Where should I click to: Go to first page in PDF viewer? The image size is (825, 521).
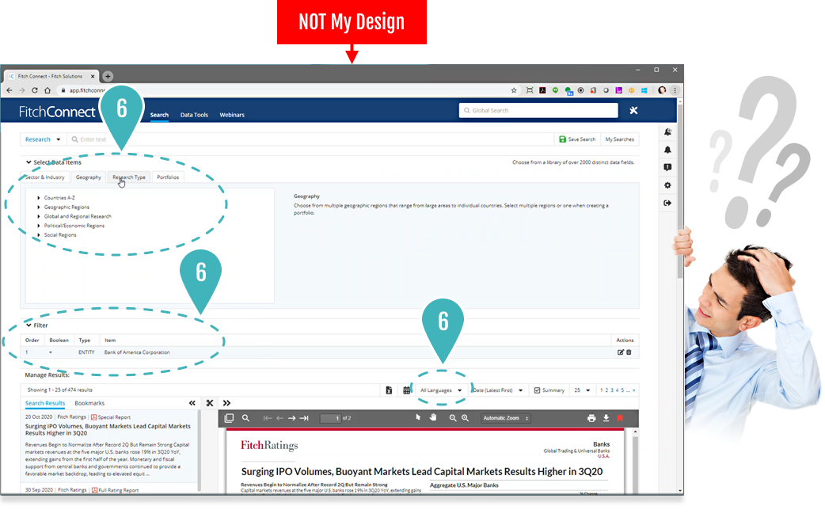pyautogui.click(x=268, y=418)
